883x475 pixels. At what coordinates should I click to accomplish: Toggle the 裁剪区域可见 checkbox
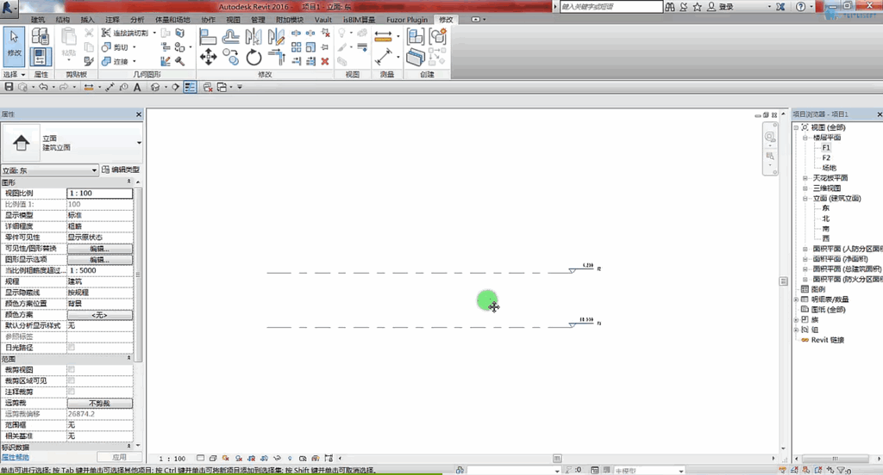click(71, 380)
